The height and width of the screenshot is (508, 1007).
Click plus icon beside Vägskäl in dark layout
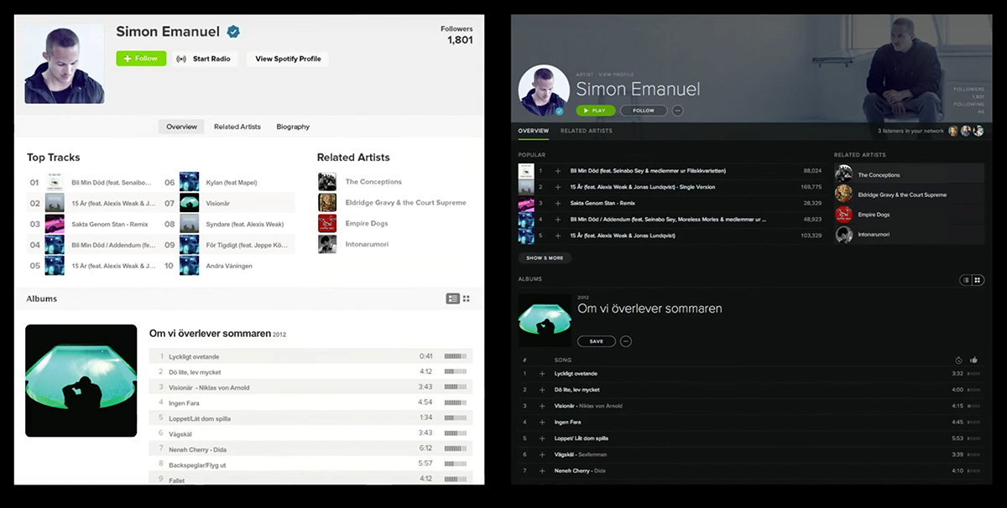542,454
